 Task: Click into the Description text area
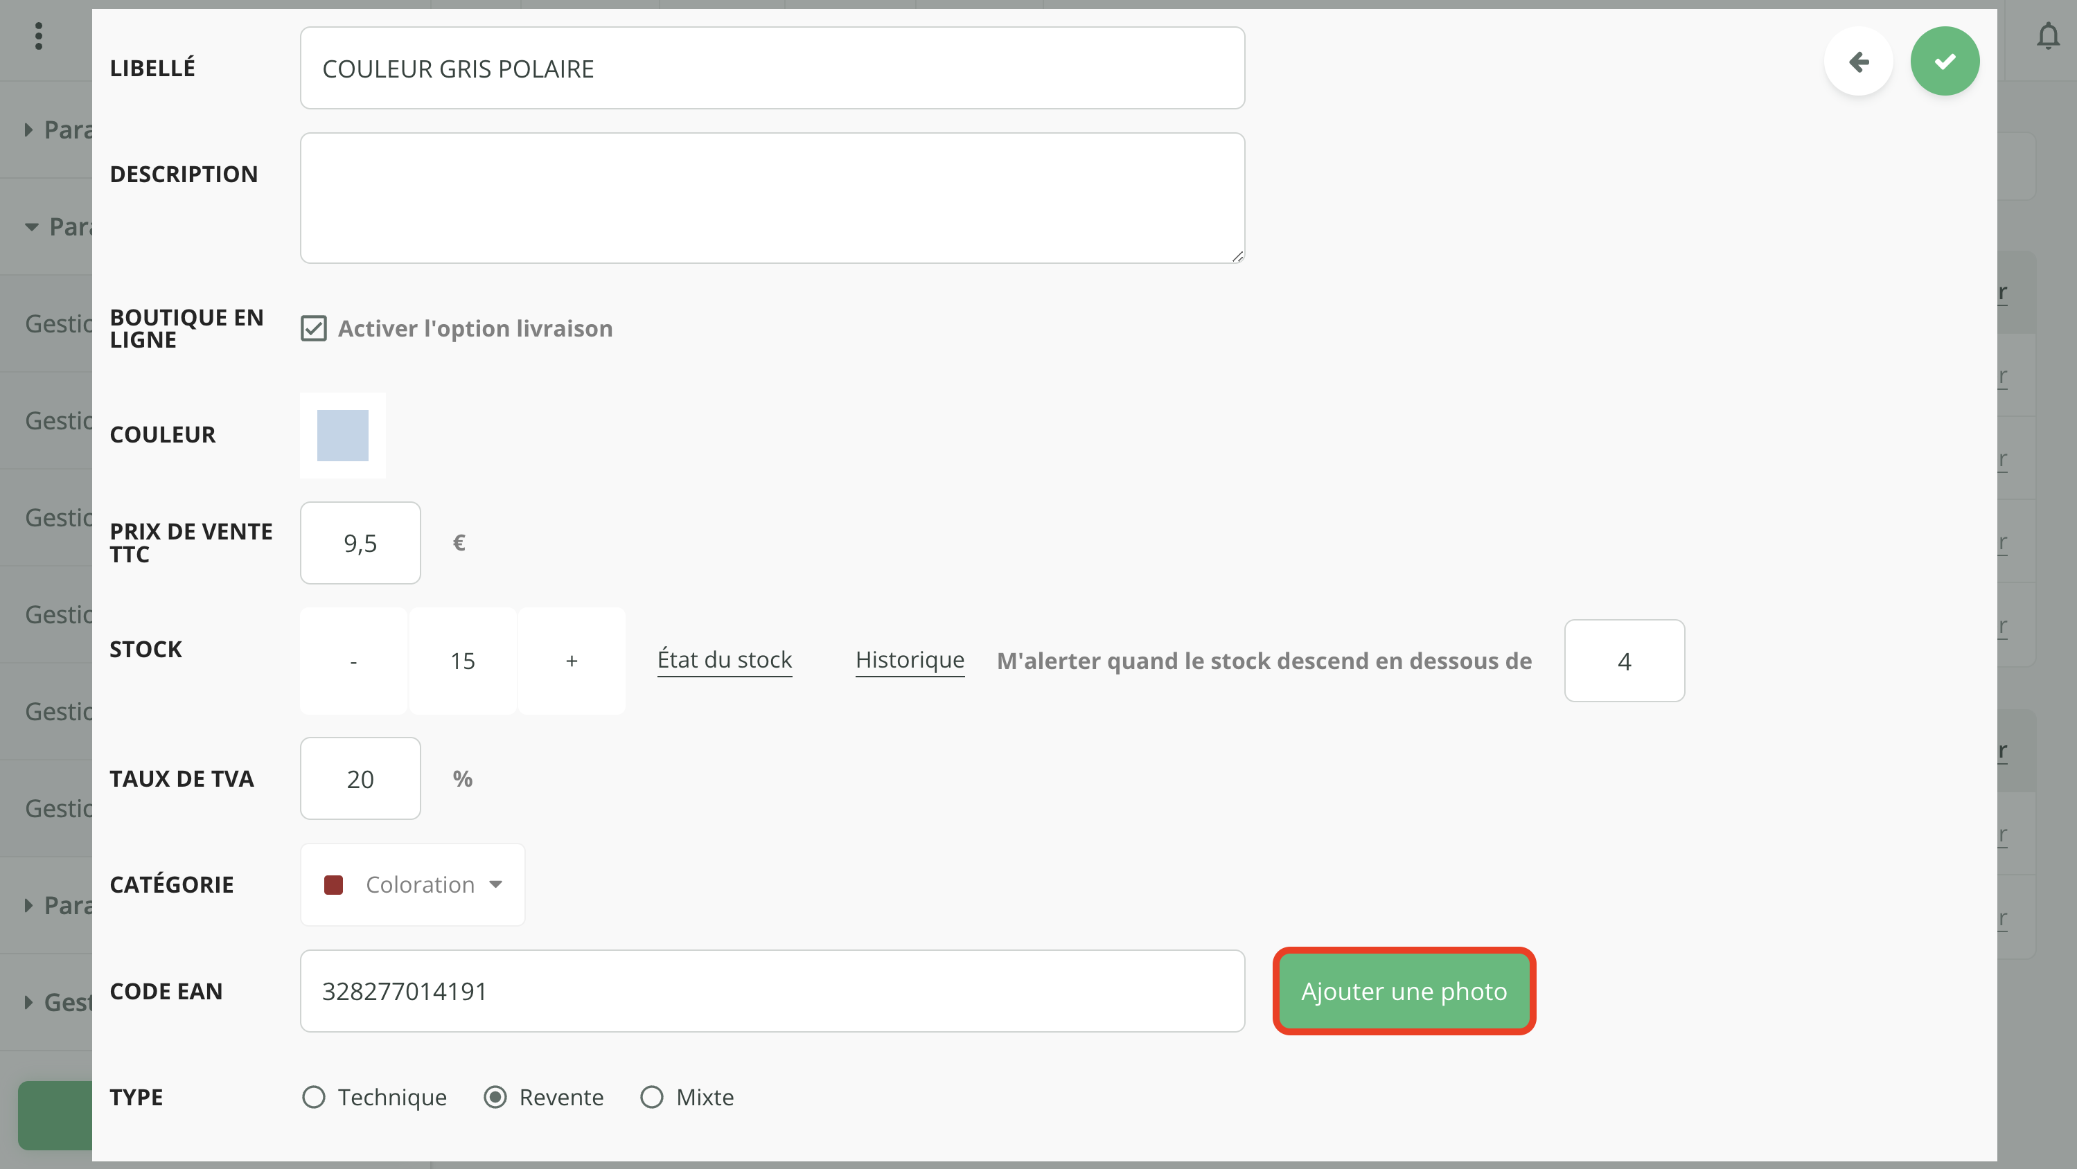coord(772,198)
